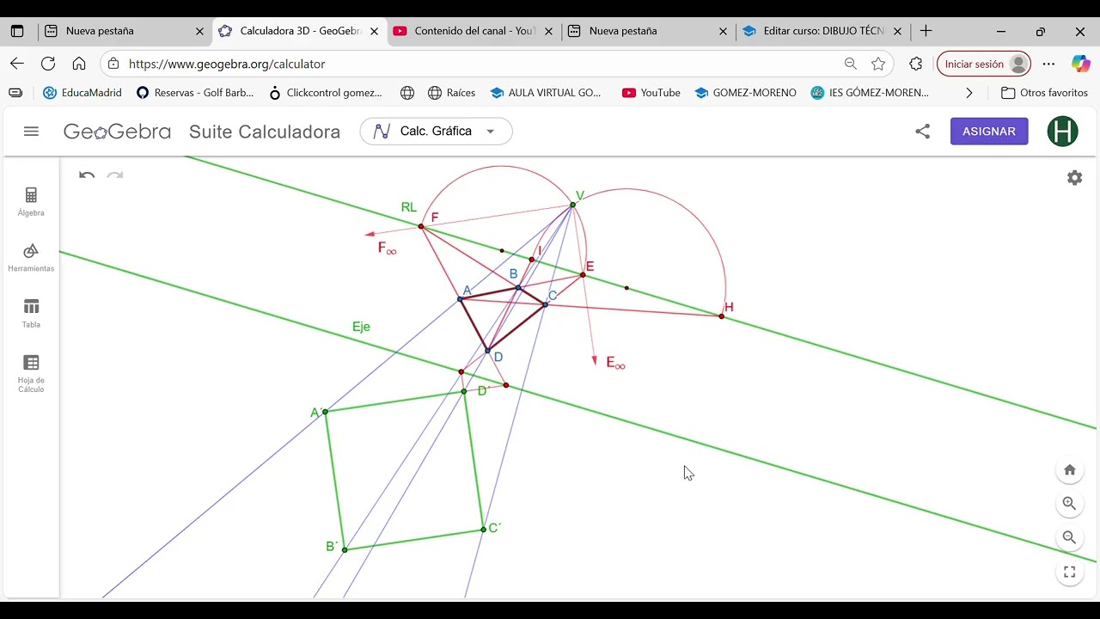The height and width of the screenshot is (619, 1100).
Task: Go back in the browser
Action: [17, 64]
